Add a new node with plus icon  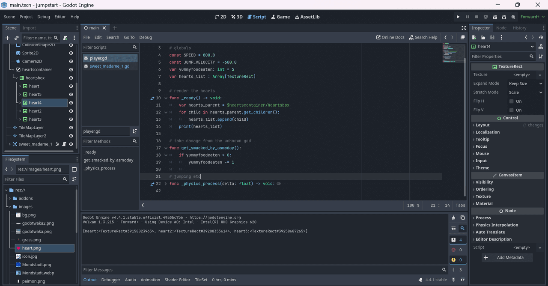coord(7,38)
